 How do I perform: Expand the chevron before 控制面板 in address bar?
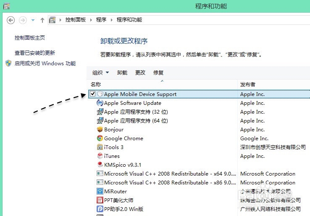(x=60, y=20)
